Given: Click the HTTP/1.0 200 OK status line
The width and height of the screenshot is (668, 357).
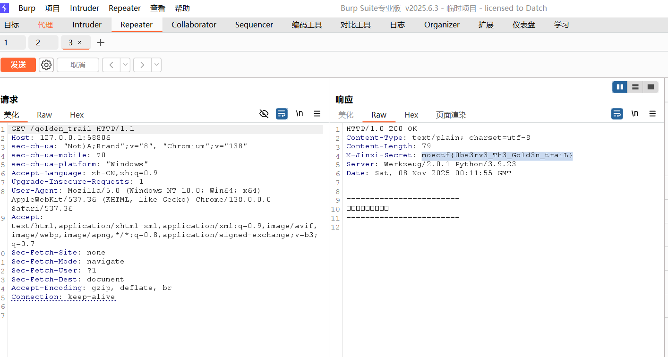Looking at the screenshot, I should click(x=382, y=129).
